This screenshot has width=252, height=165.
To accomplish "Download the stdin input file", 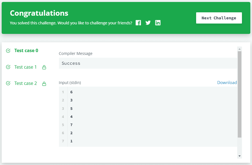I will click(227, 83).
